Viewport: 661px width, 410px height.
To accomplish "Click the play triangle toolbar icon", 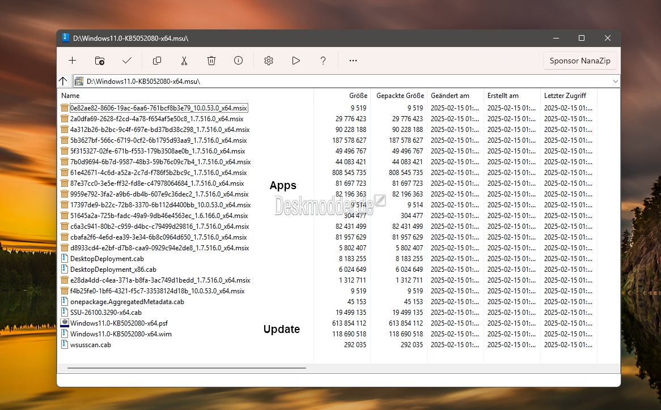I will coord(296,61).
